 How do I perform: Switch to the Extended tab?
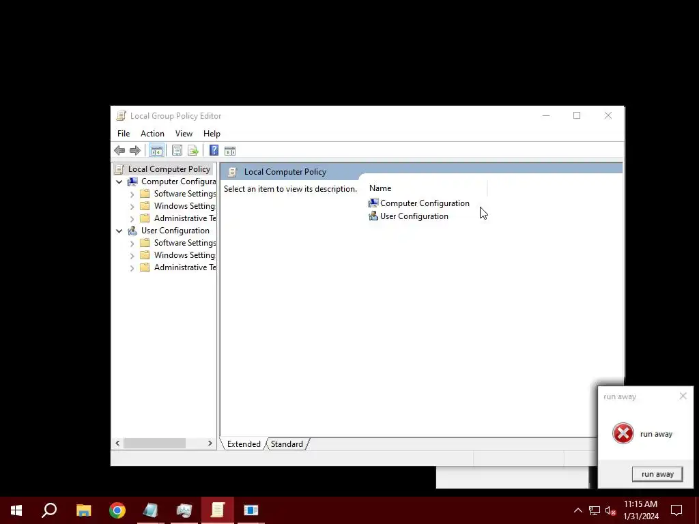tap(244, 444)
